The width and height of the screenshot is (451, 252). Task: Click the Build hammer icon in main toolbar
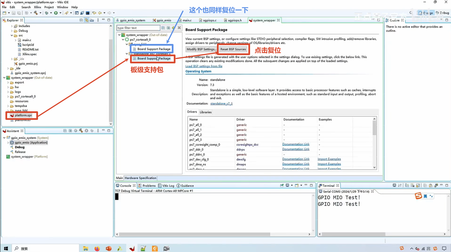pos(36,13)
